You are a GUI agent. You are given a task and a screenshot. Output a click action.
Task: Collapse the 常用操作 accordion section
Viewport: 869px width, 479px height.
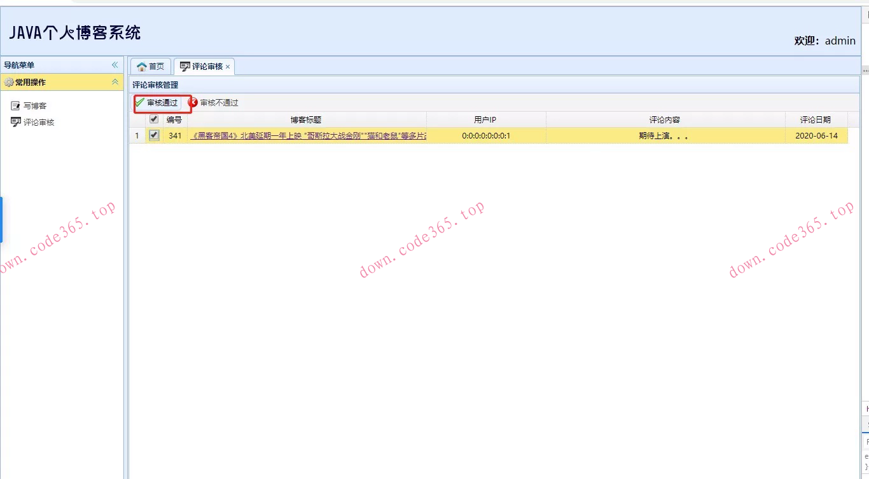point(115,82)
